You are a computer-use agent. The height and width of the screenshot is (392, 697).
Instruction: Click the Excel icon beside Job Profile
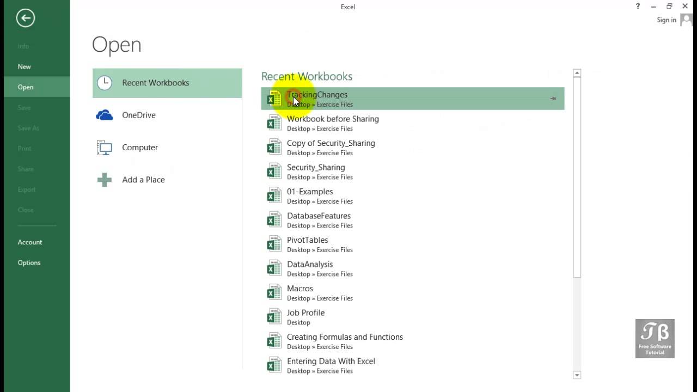(x=274, y=317)
